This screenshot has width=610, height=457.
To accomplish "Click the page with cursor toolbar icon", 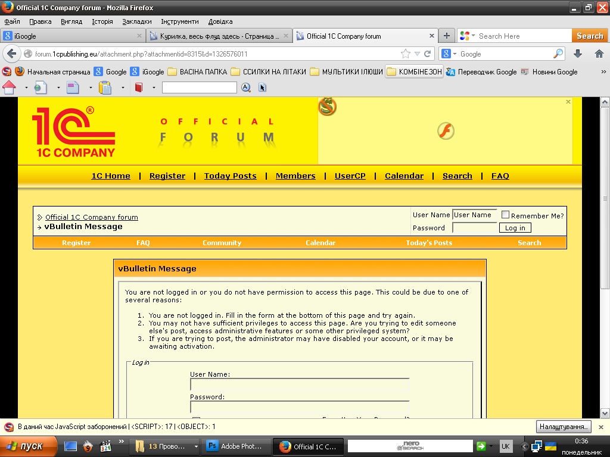I will tap(262, 87).
